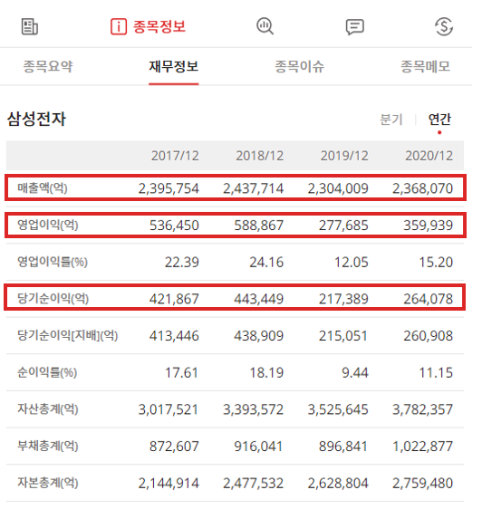
Task: Click controlling net income value 215,051
Action: coord(343,336)
